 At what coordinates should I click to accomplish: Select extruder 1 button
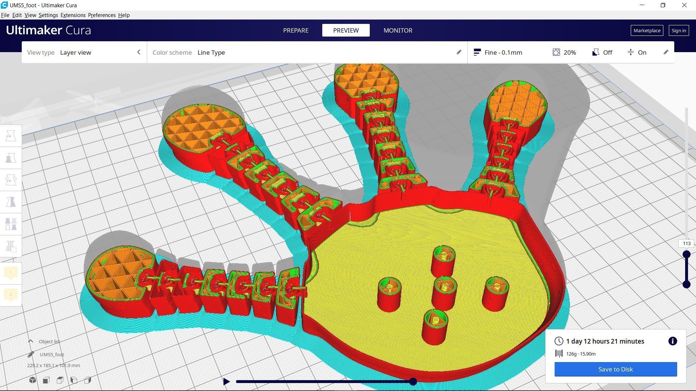click(x=11, y=273)
